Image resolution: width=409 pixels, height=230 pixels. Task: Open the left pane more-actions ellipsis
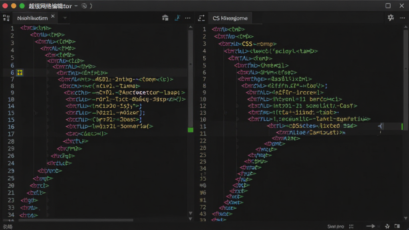click(x=188, y=18)
